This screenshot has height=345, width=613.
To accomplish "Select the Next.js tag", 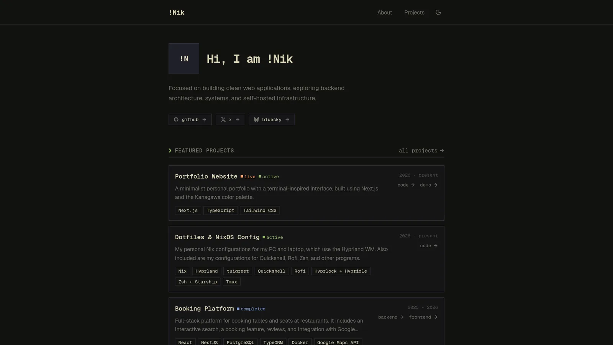I will (x=188, y=210).
